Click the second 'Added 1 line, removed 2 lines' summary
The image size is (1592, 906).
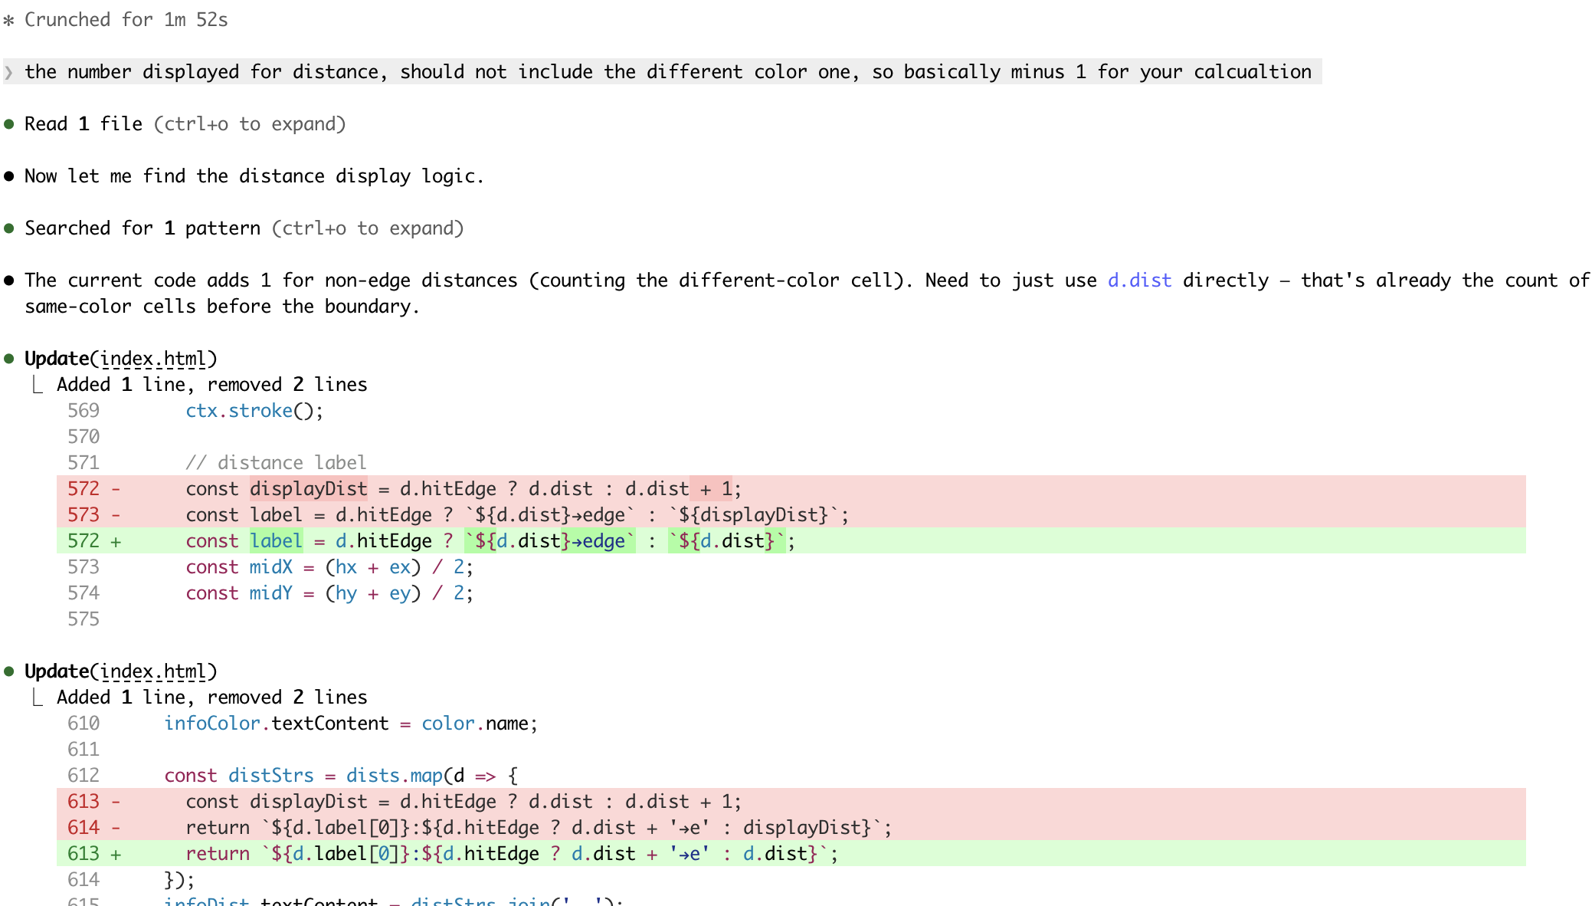tap(212, 698)
